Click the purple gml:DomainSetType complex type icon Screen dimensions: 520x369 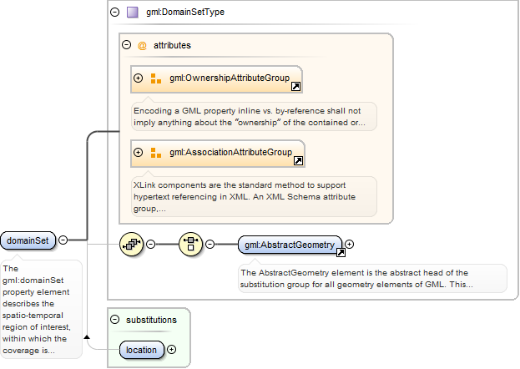(132, 13)
